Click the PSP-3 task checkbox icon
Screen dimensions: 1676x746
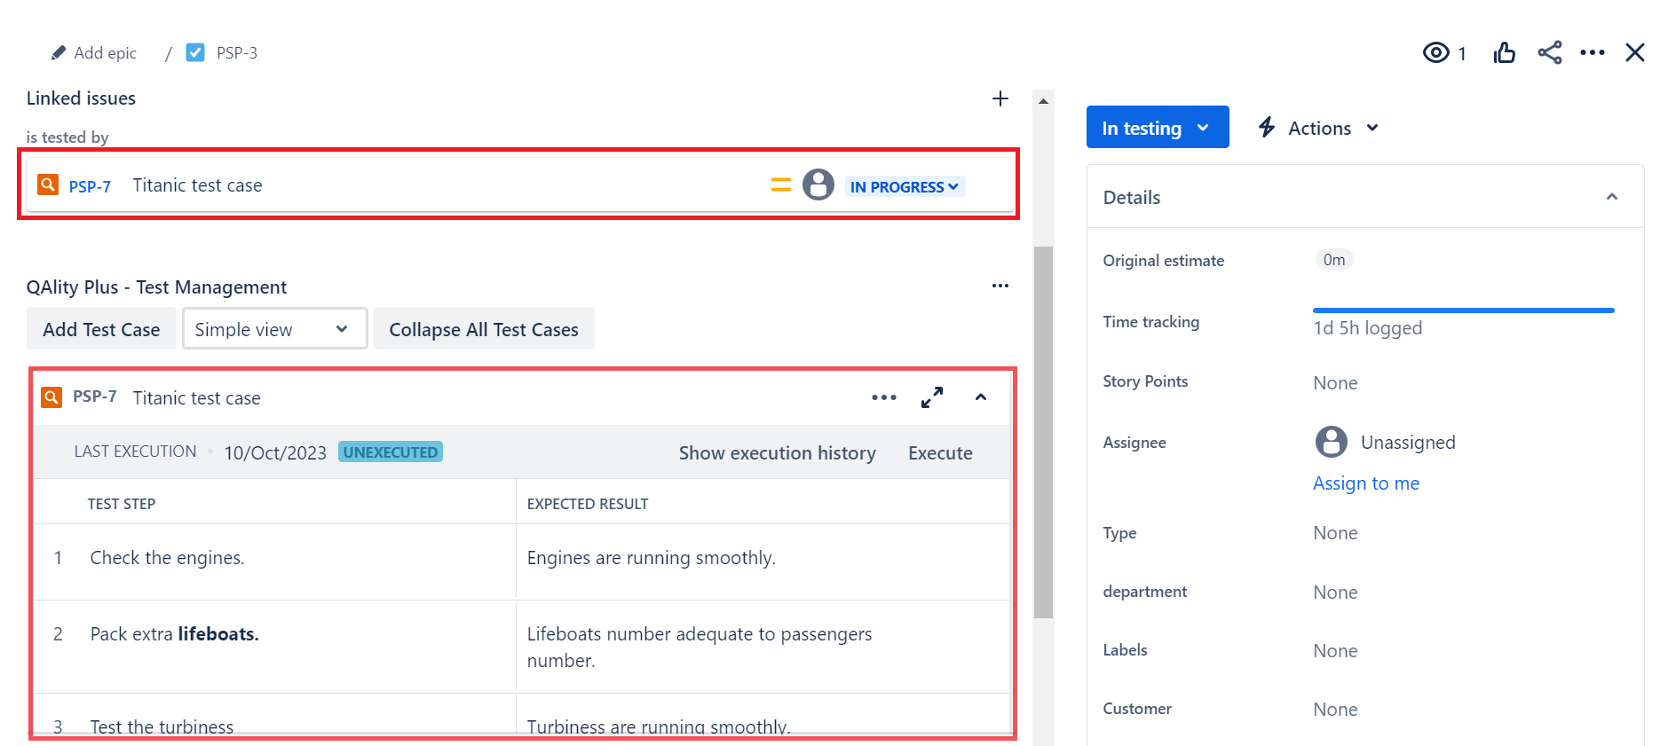pyautogui.click(x=195, y=53)
